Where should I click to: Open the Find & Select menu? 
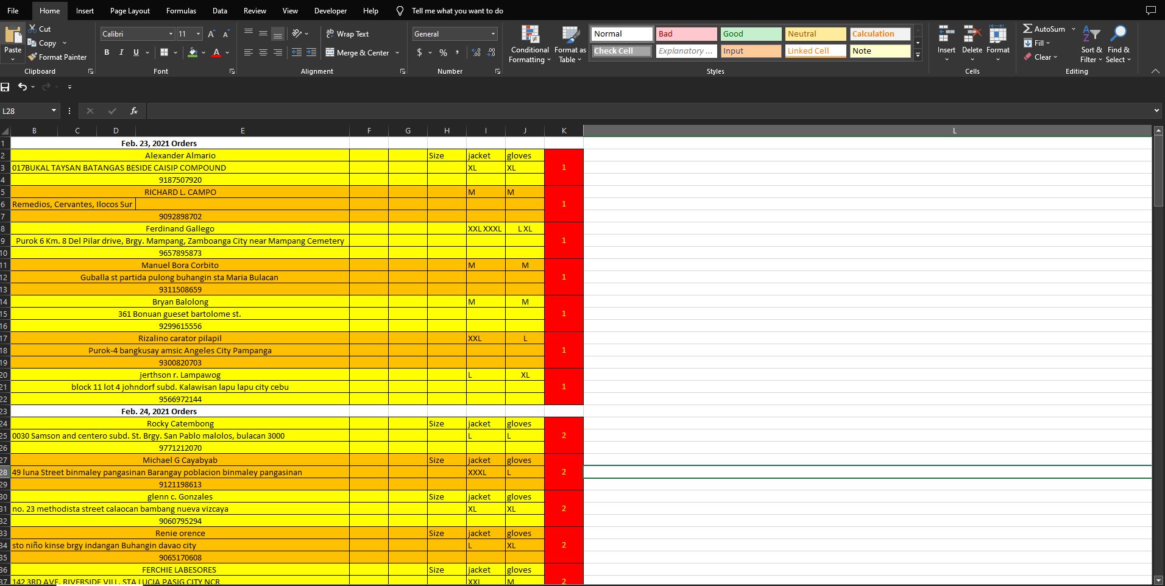pos(1119,44)
